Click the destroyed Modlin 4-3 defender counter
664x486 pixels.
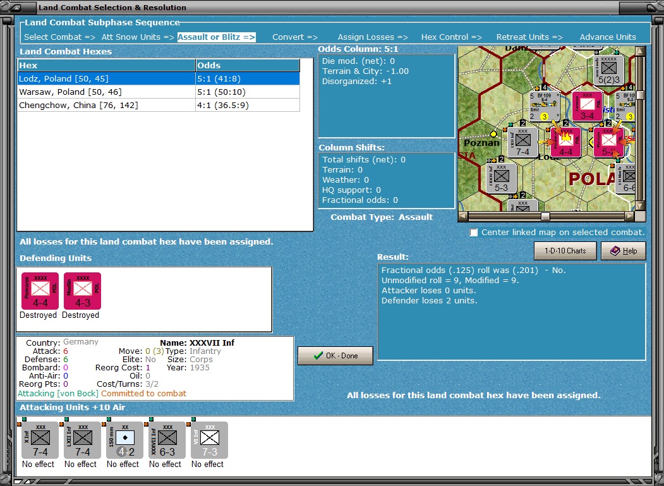tap(82, 291)
